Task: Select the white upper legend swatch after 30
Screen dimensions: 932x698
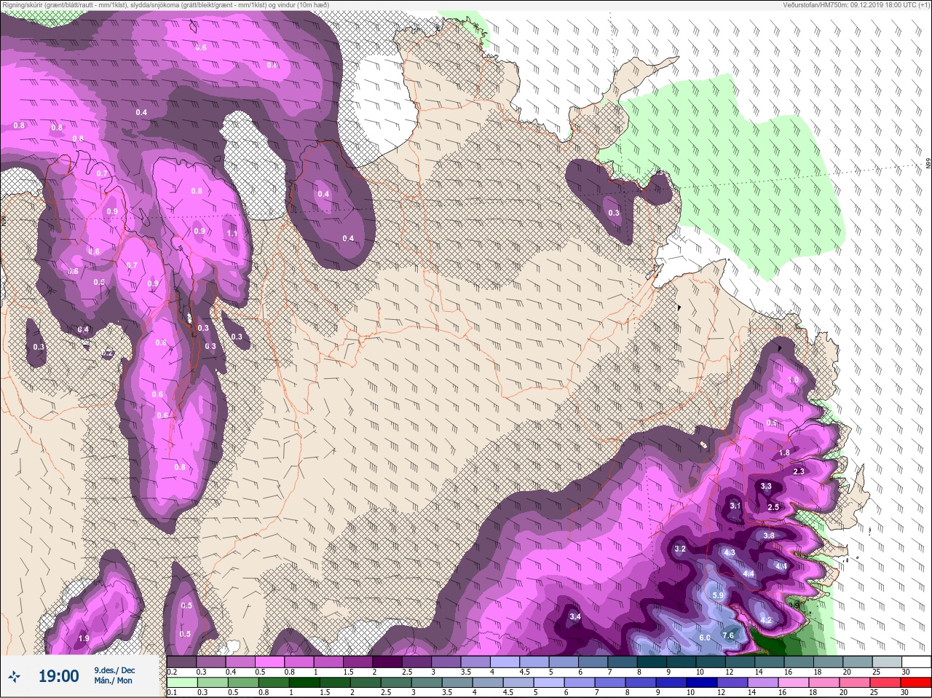Action: pos(916,662)
